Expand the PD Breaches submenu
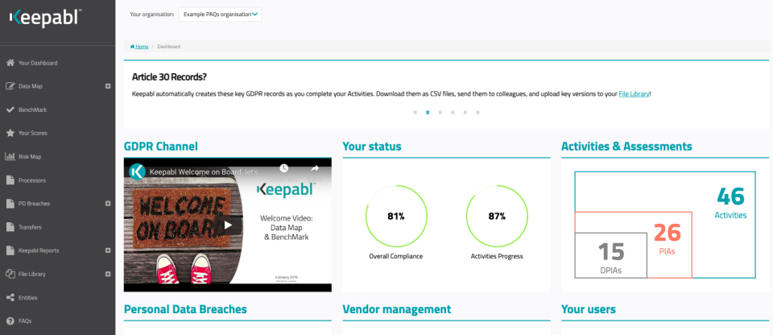773x335 pixels. (108, 203)
